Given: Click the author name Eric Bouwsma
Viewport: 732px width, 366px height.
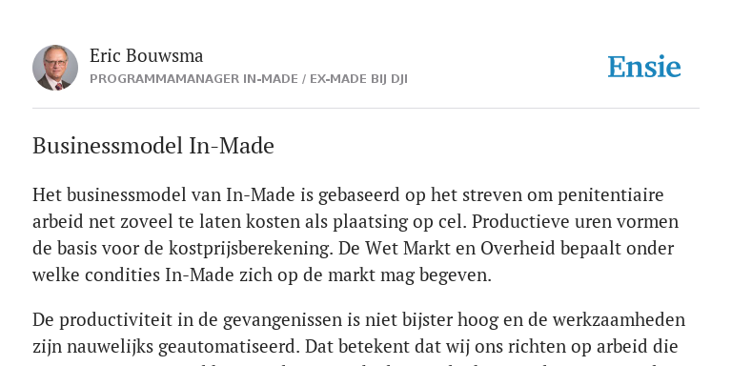Looking at the screenshot, I should 146,56.
